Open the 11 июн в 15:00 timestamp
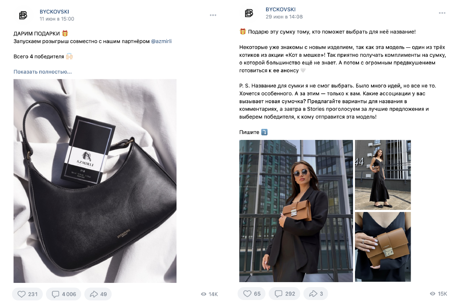 click(x=57, y=19)
